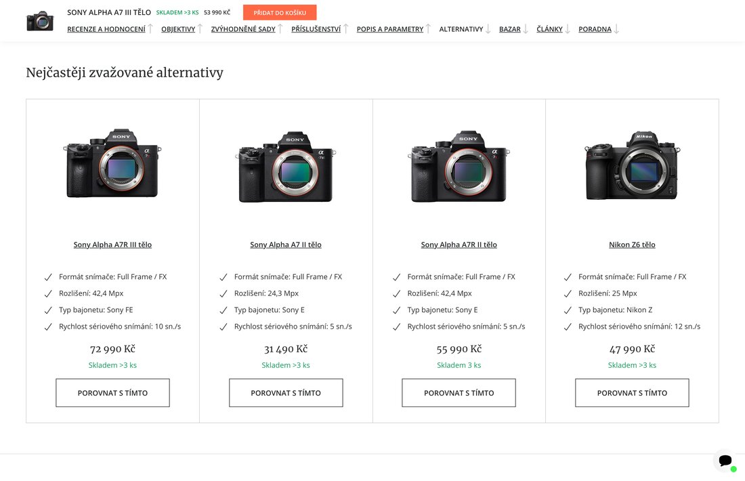Click the arrow next to Zvýhodněné sady
Viewport: 745px width, 481px height.
(280, 28)
